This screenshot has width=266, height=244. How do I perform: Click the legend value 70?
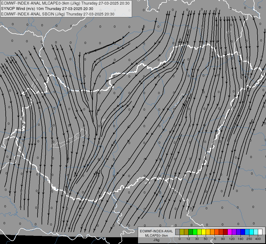tap(214, 239)
